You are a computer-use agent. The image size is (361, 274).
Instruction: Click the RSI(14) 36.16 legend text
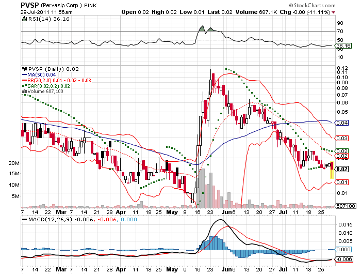click(49, 19)
